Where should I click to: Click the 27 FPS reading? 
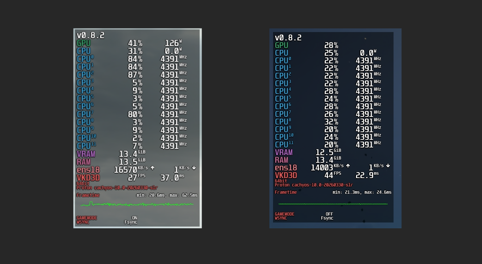pyautogui.click(x=137, y=178)
